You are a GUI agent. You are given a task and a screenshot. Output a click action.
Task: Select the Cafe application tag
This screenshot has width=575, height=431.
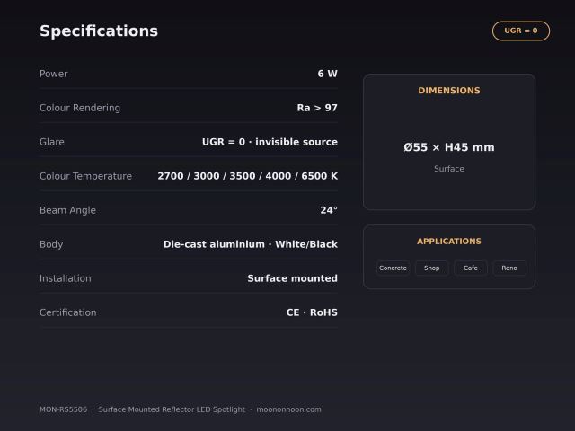coord(471,268)
